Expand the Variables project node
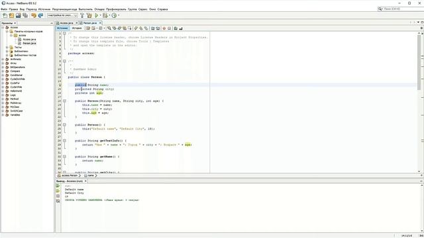424x238 pixels. (x=3, y=114)
